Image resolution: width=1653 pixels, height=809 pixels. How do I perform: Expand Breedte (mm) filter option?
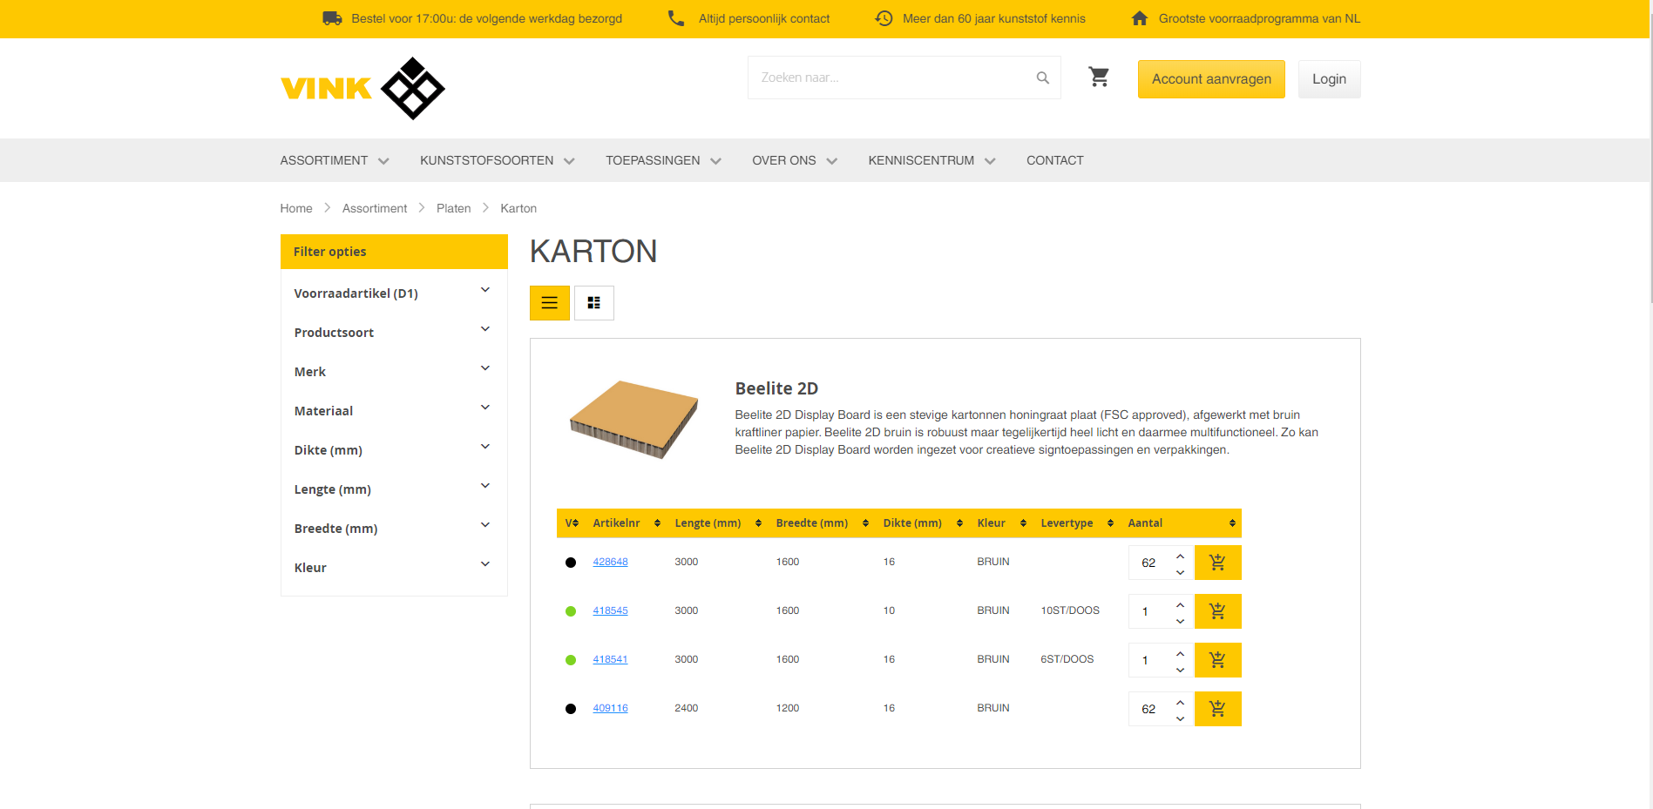394,529
